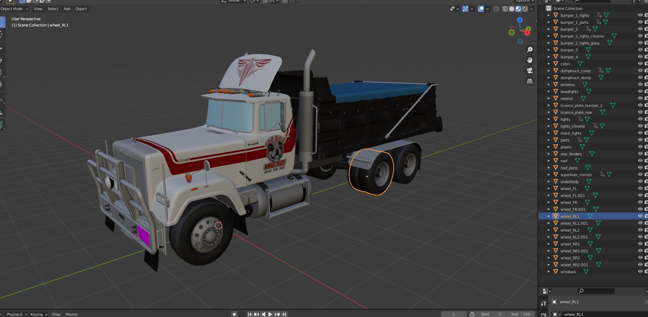The image size is (648, 317).
Task: Toggle preview range clock icon
Action: tap(472, 314)
